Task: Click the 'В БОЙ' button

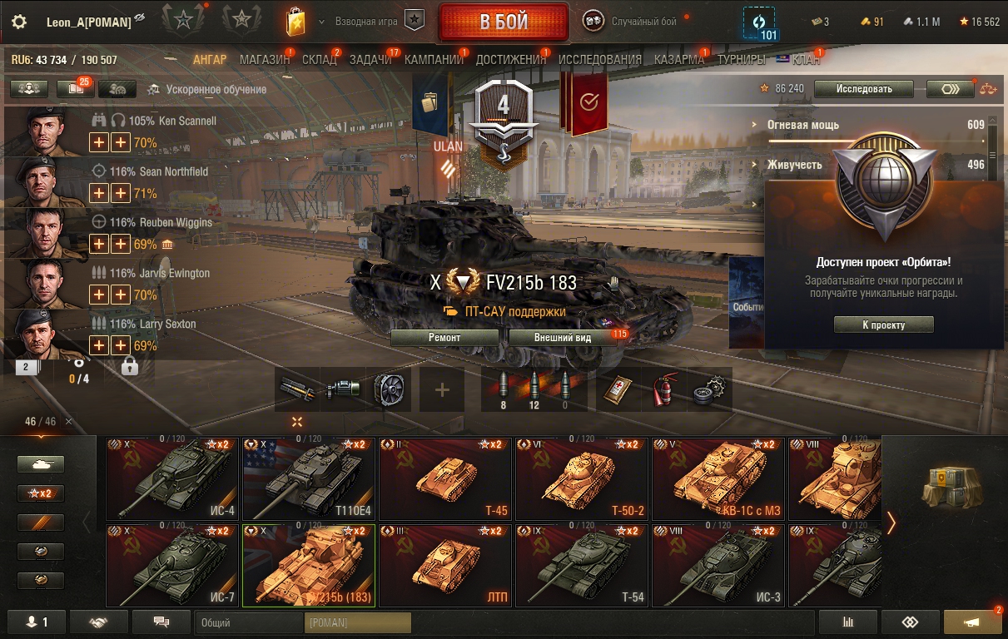Action: [504, 22]
